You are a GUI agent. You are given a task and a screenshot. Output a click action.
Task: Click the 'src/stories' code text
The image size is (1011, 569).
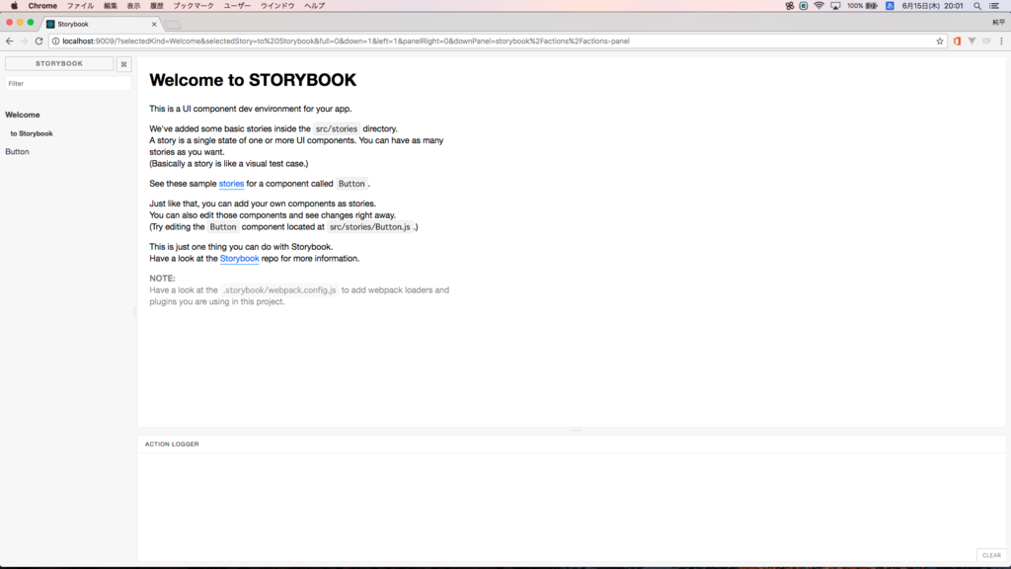337,129
